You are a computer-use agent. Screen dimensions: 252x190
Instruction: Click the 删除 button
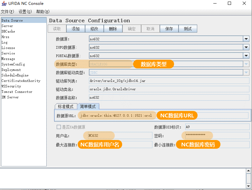tap(113, 29)
